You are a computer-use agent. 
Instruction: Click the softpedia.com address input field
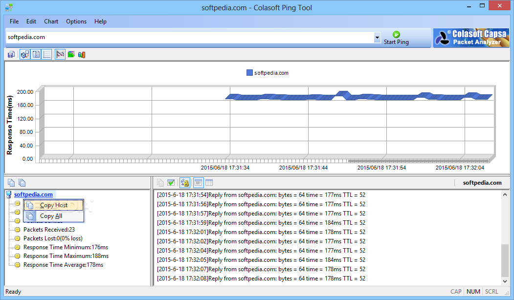tap(189, 37)
